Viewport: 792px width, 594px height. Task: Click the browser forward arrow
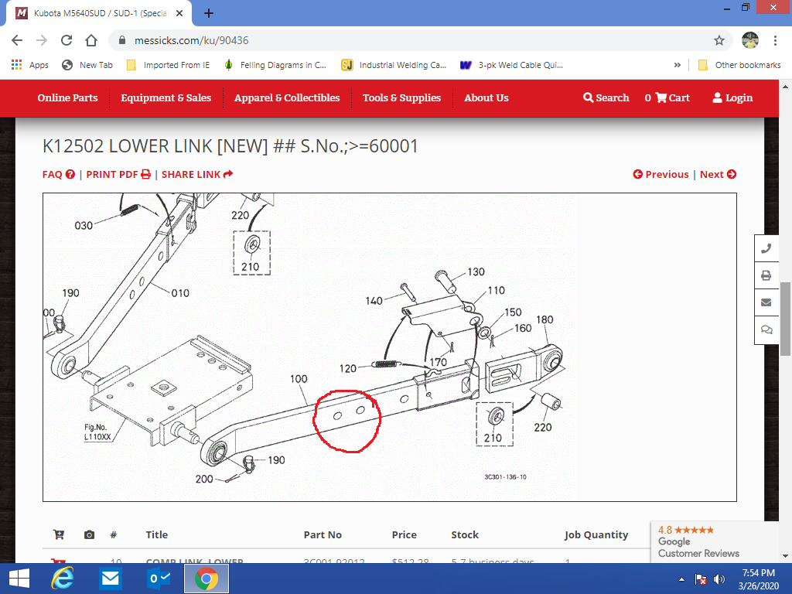coord(42,40)
